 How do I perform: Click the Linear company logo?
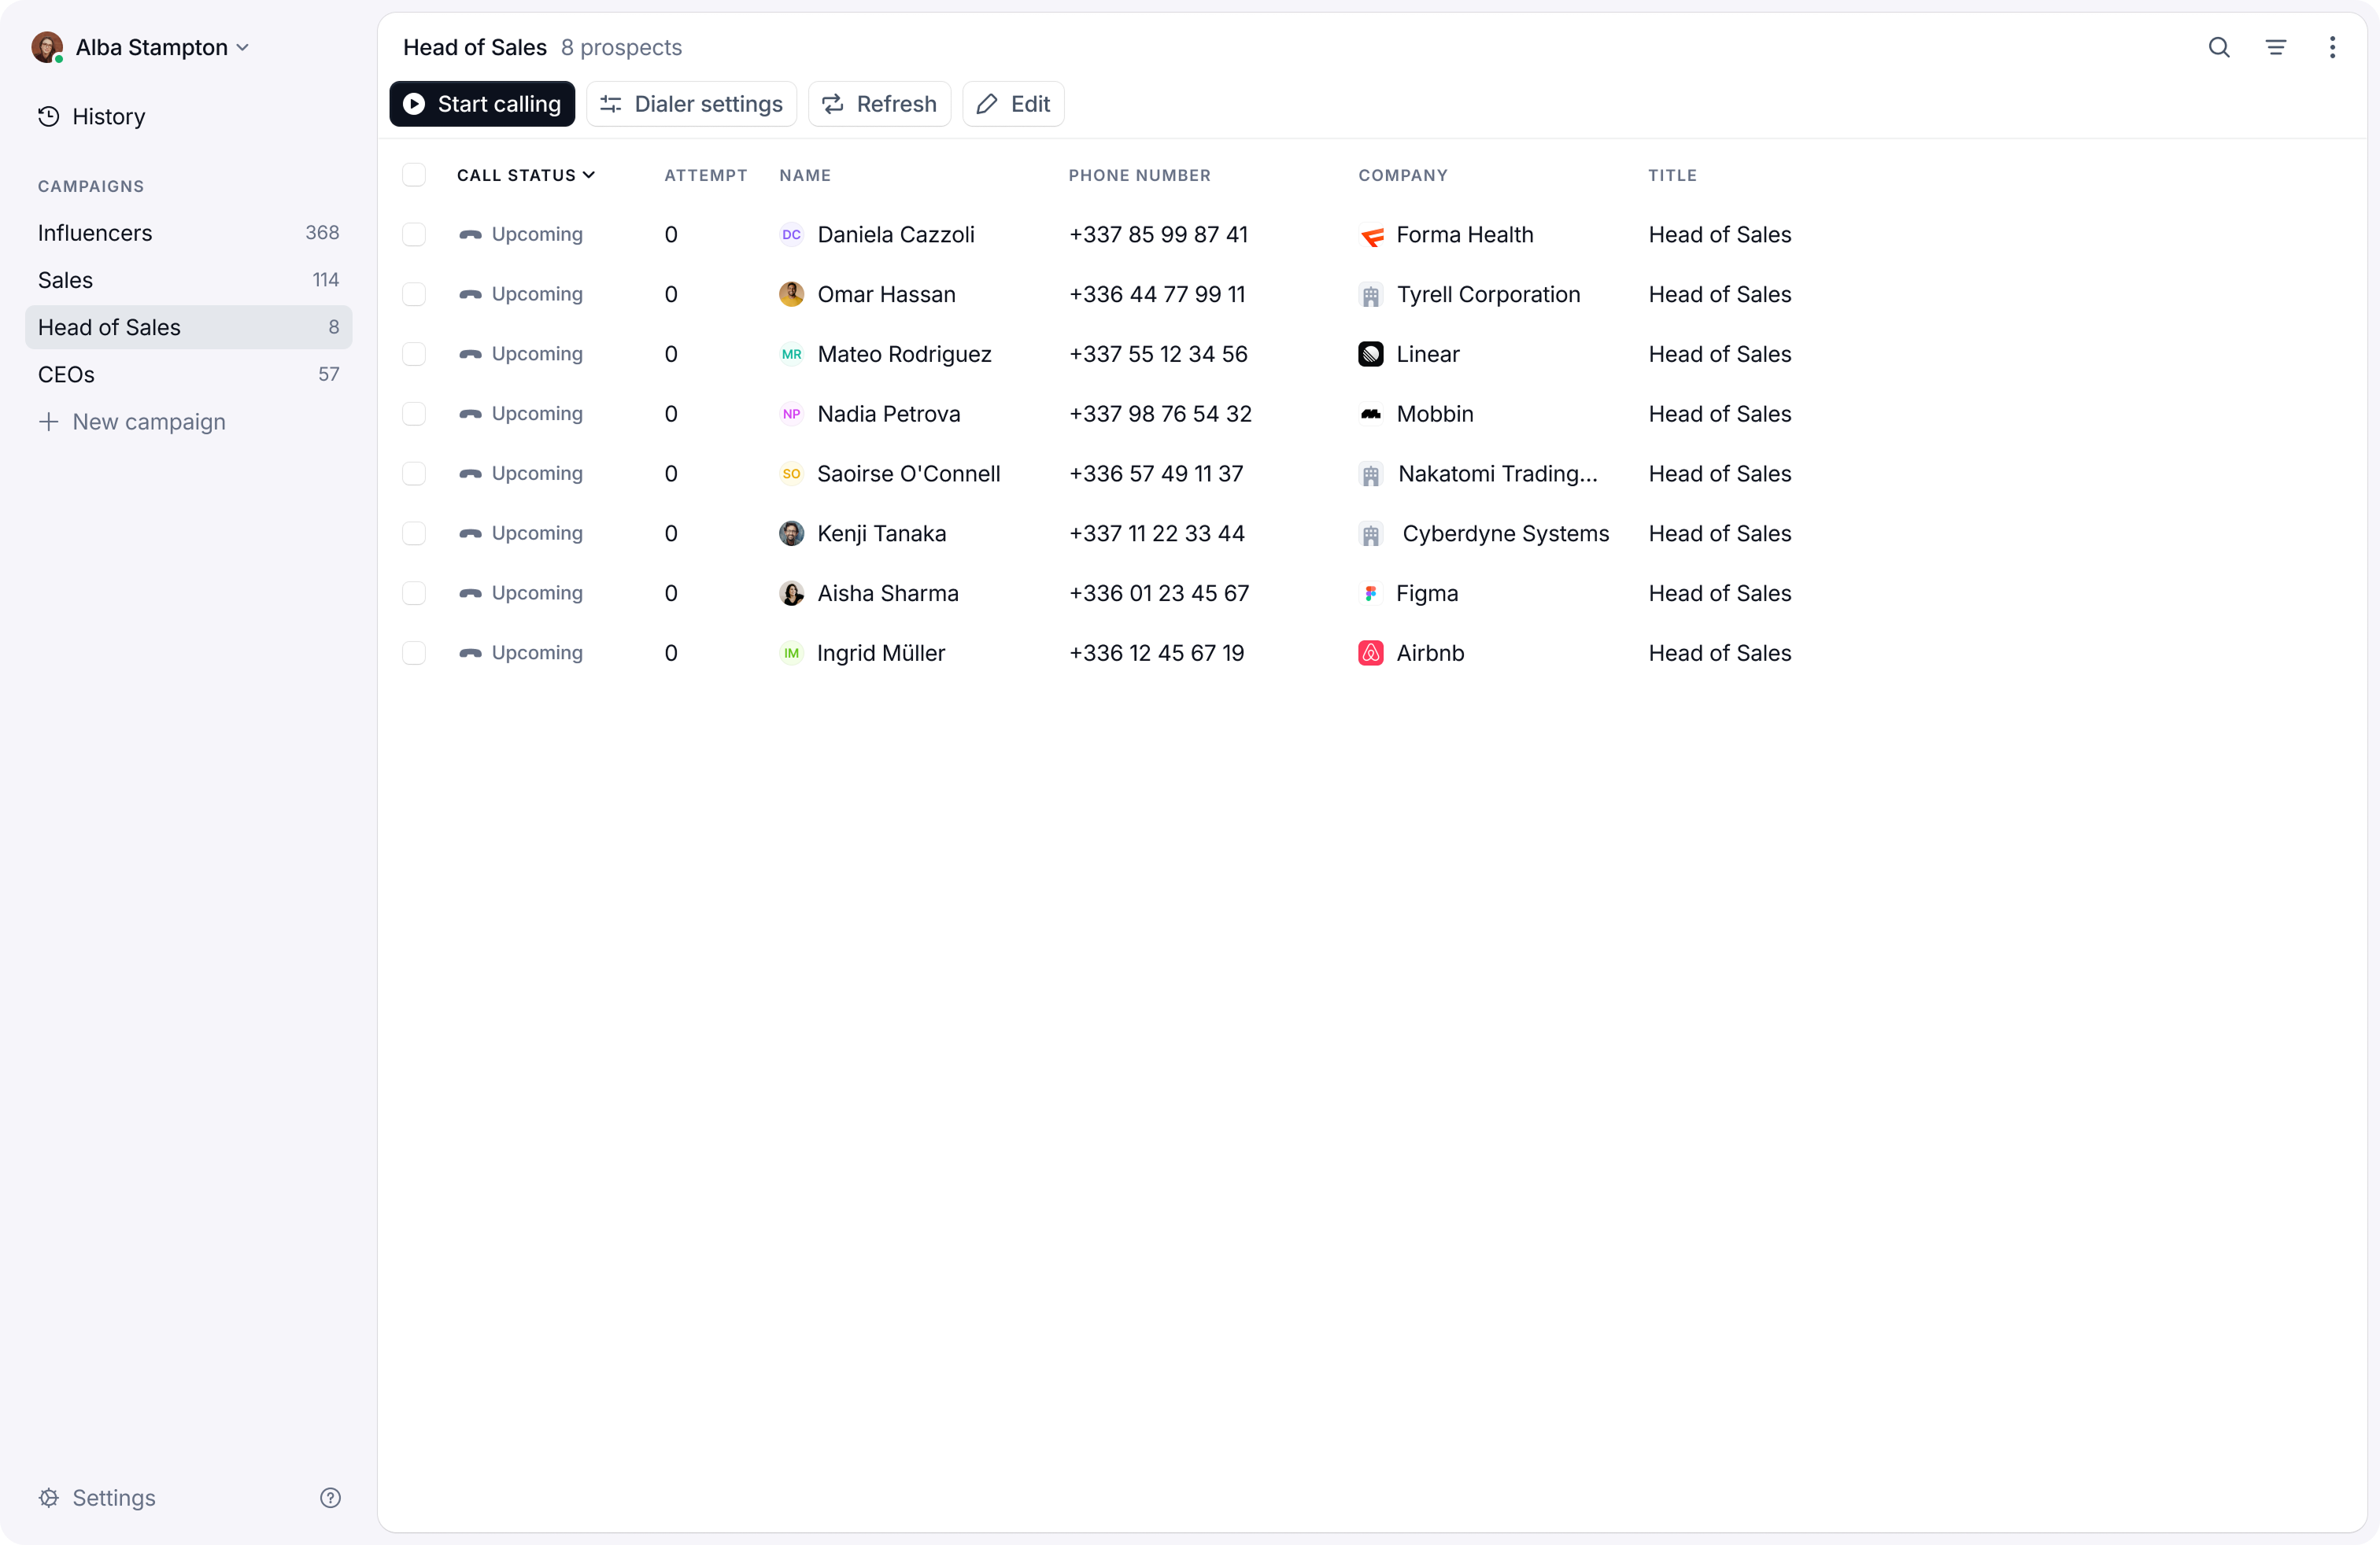click(1371, 354)
